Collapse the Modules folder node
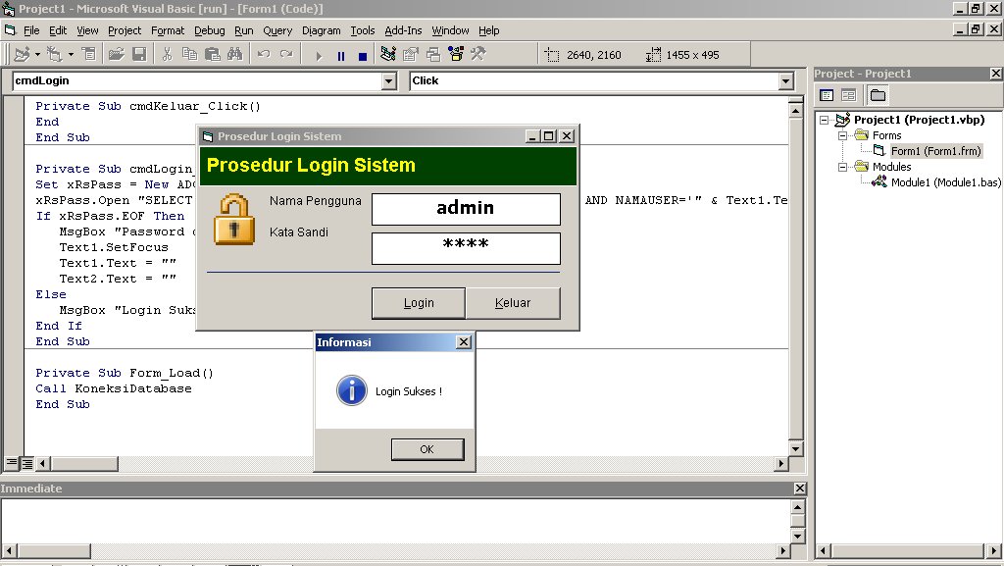Screen dimensions: 1004x566 pos(845,167)
